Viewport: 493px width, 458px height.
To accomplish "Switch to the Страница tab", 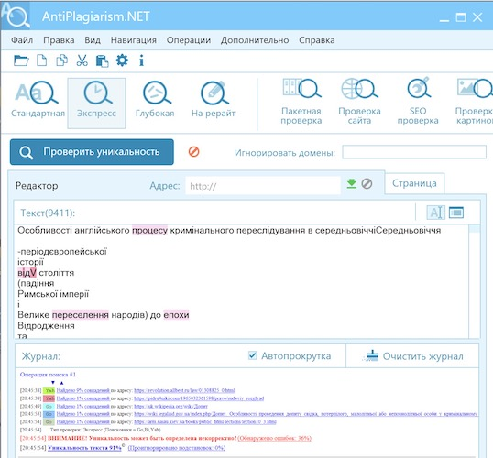I will [414, 183].
